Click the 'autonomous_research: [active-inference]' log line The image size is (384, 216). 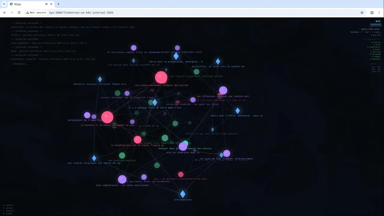pyautogui.click(x=53, y=59)
